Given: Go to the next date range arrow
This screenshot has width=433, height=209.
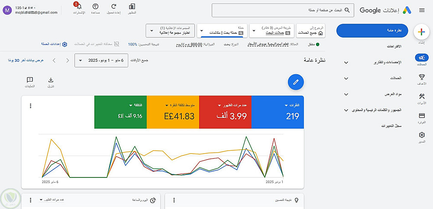Looking at the screenshot, I should tap(54, 60).
